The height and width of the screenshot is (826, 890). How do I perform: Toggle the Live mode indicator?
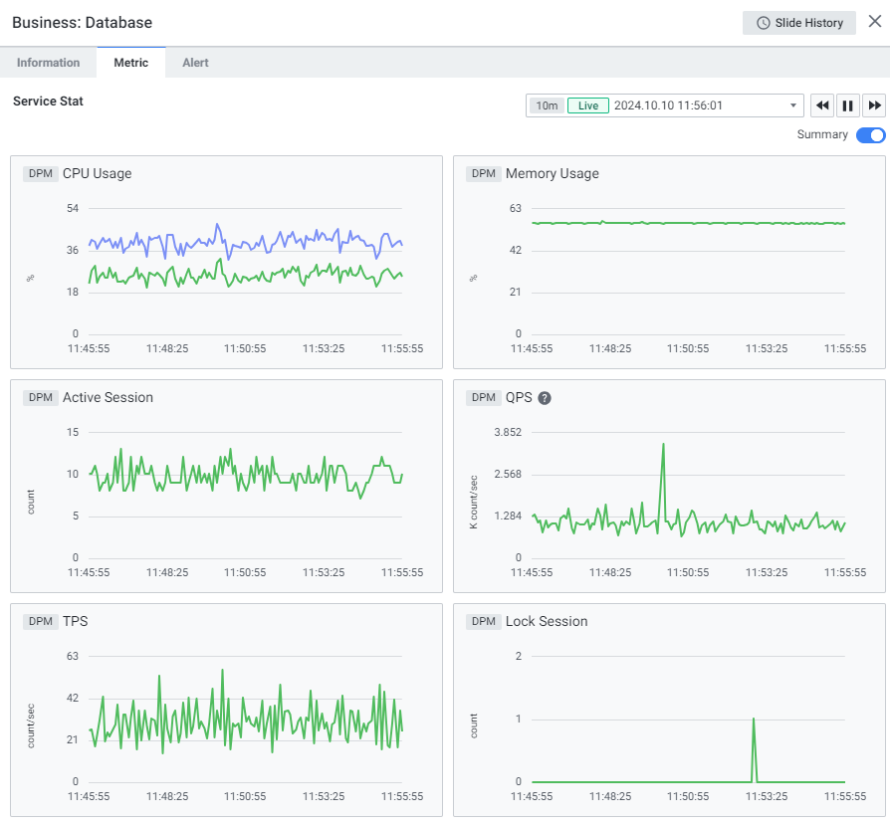click(x=588, y=105)
